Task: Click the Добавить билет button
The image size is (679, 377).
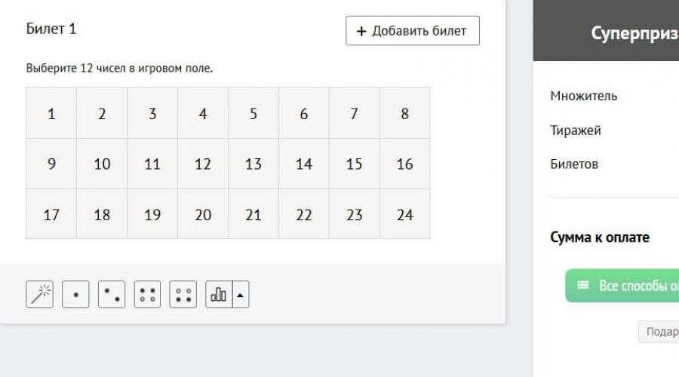Action: (413, 31)
